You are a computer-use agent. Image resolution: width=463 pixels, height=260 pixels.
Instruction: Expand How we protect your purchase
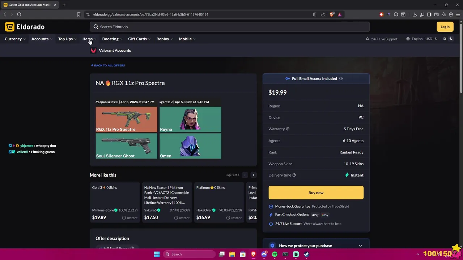click(316, 246)
